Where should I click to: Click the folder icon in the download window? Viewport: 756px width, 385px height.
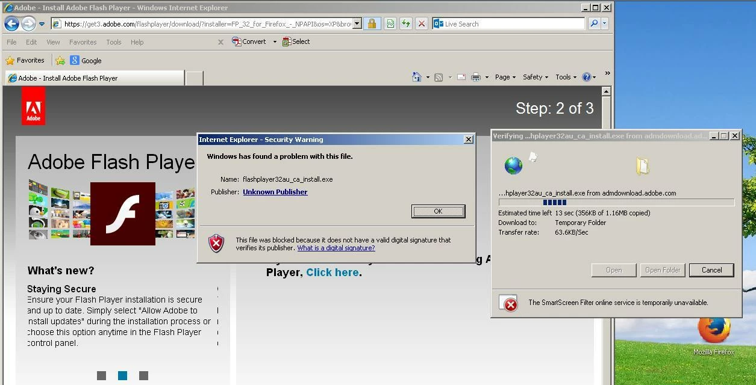[643, 165]
